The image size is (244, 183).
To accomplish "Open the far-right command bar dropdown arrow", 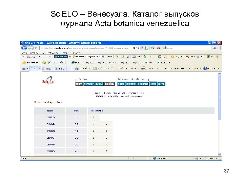I will click(219, 68).
